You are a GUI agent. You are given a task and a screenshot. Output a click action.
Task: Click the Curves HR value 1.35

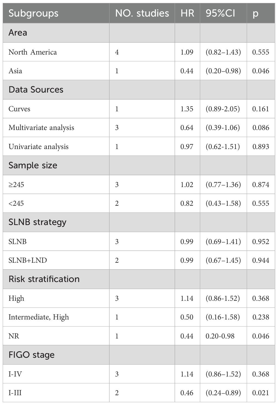pos(187,109)
